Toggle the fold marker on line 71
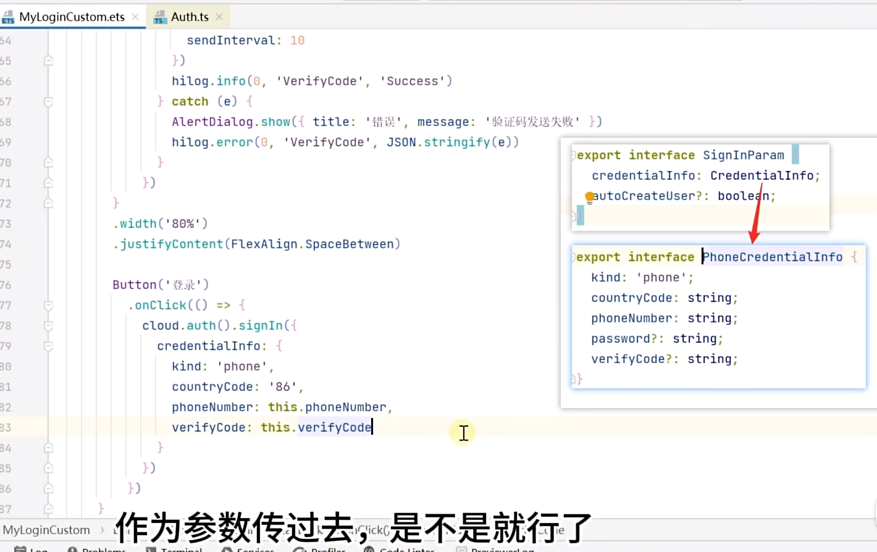The width and height of the screenshot is (877, 552). [48, 183]
